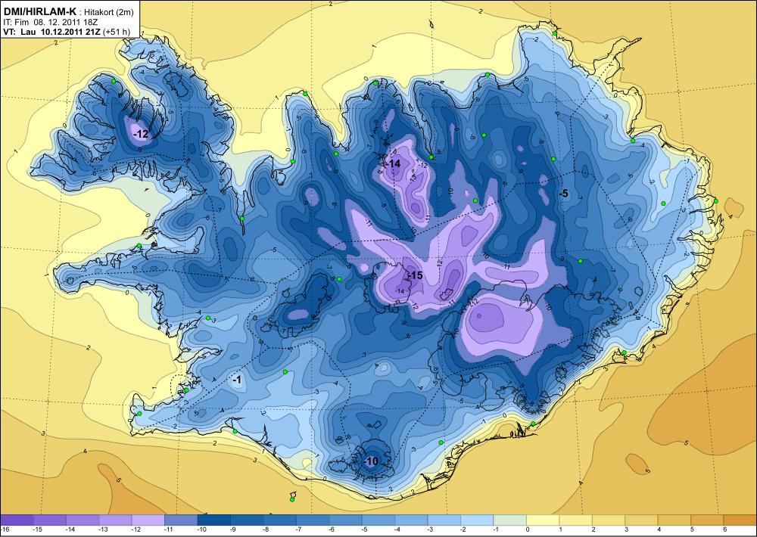Click the -16 label on the color scale
The image size is (757, 537).
pos(4,529)
